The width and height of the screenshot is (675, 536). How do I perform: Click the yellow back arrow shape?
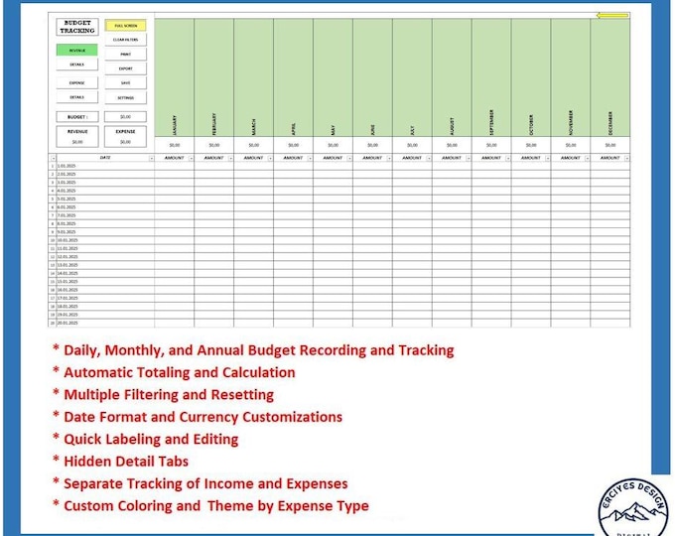coord(612,16)
